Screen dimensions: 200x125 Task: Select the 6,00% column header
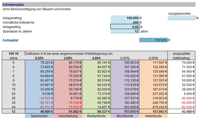point(125,58)
